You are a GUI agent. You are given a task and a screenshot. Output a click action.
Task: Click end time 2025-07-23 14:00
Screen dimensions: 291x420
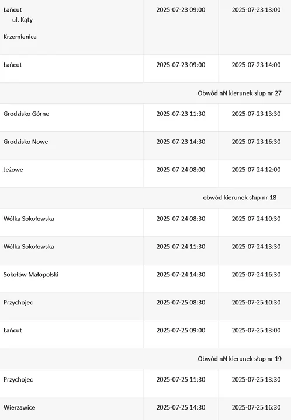(x=256, y=65)
